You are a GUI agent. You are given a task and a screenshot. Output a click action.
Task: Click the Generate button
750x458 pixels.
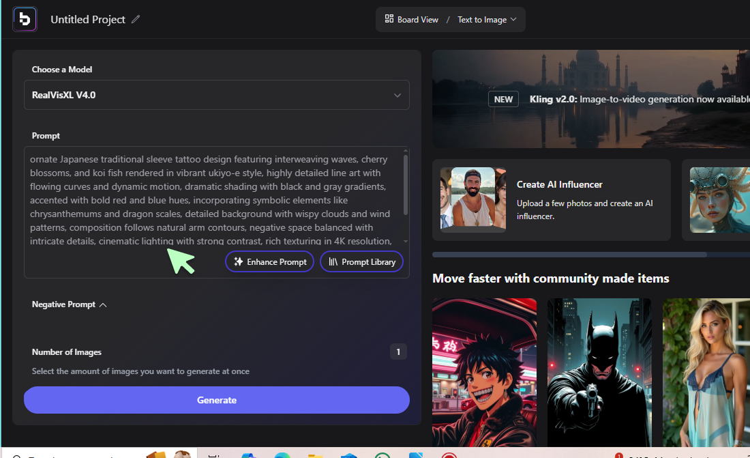point(217,400)
